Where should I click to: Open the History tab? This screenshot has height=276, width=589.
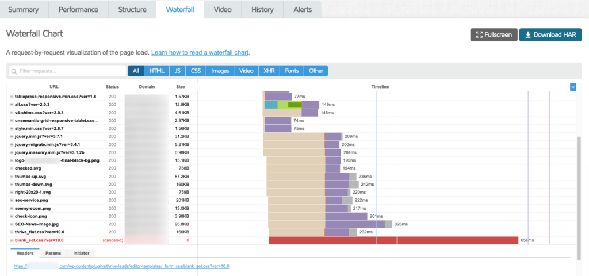(x=262, y=10)
